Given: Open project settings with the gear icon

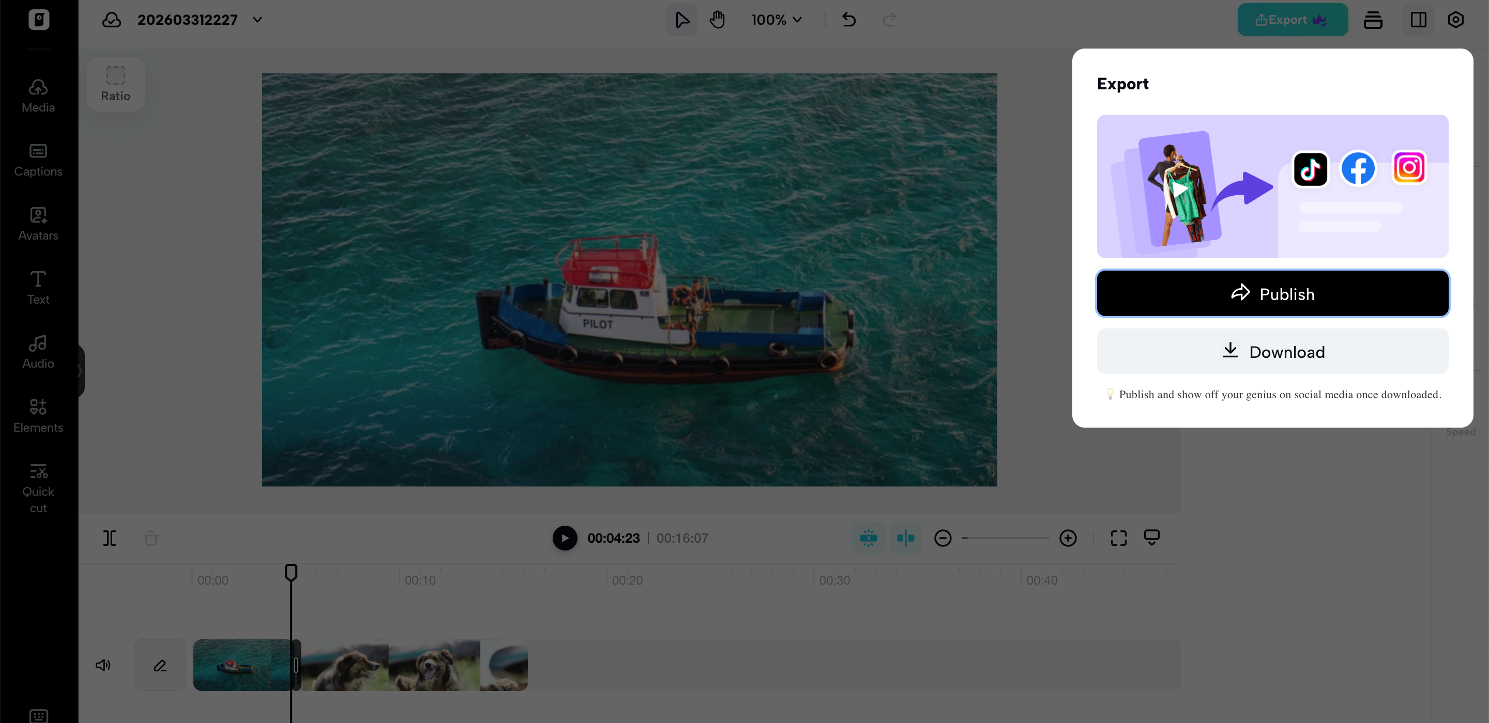Looking at the screenshot, I should (x=1456, y=19).
